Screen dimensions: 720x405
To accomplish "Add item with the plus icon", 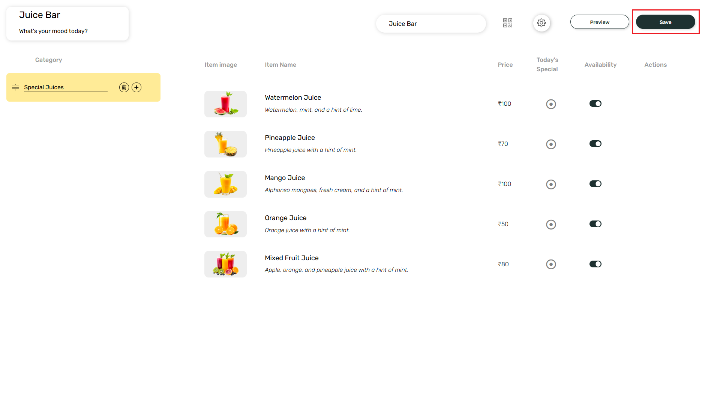I will 136,87.
